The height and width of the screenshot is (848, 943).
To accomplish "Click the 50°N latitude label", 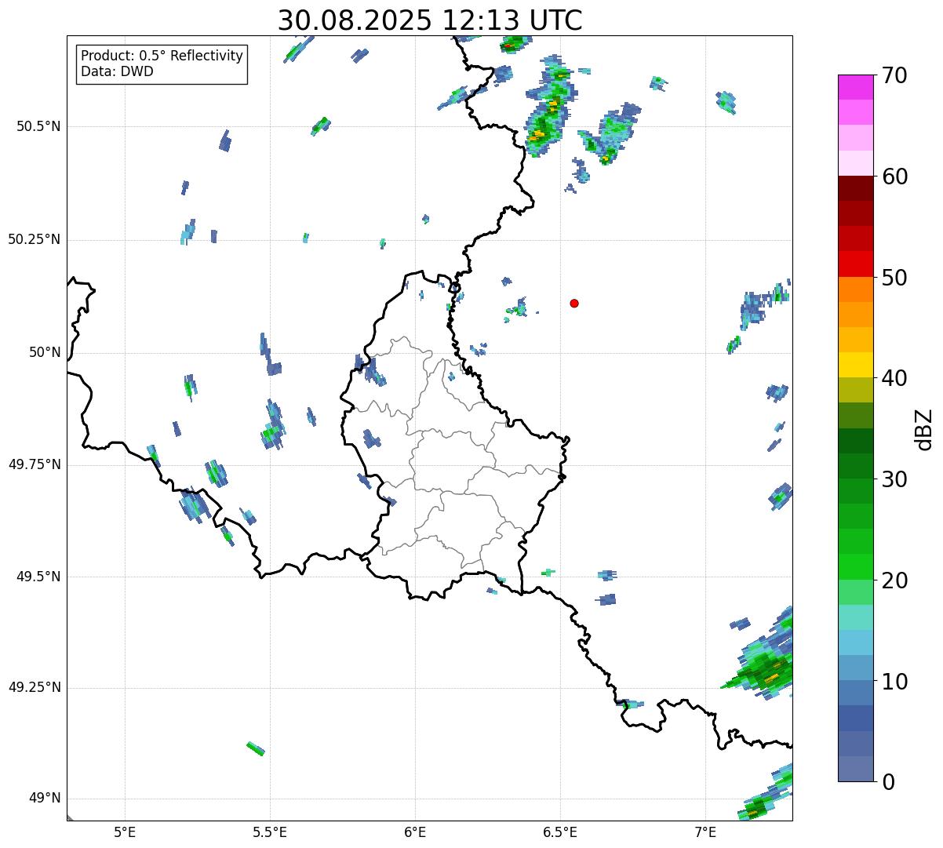I will point(45,352).
